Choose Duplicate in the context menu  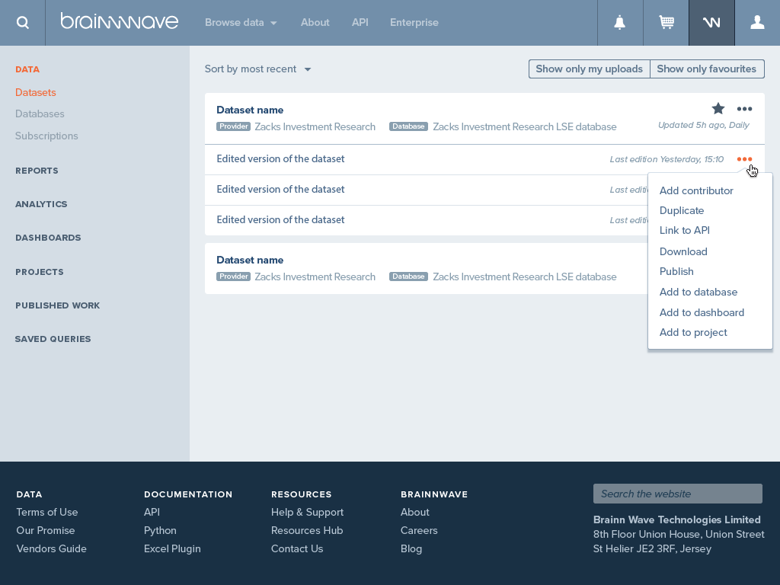[x=682, y=210]
